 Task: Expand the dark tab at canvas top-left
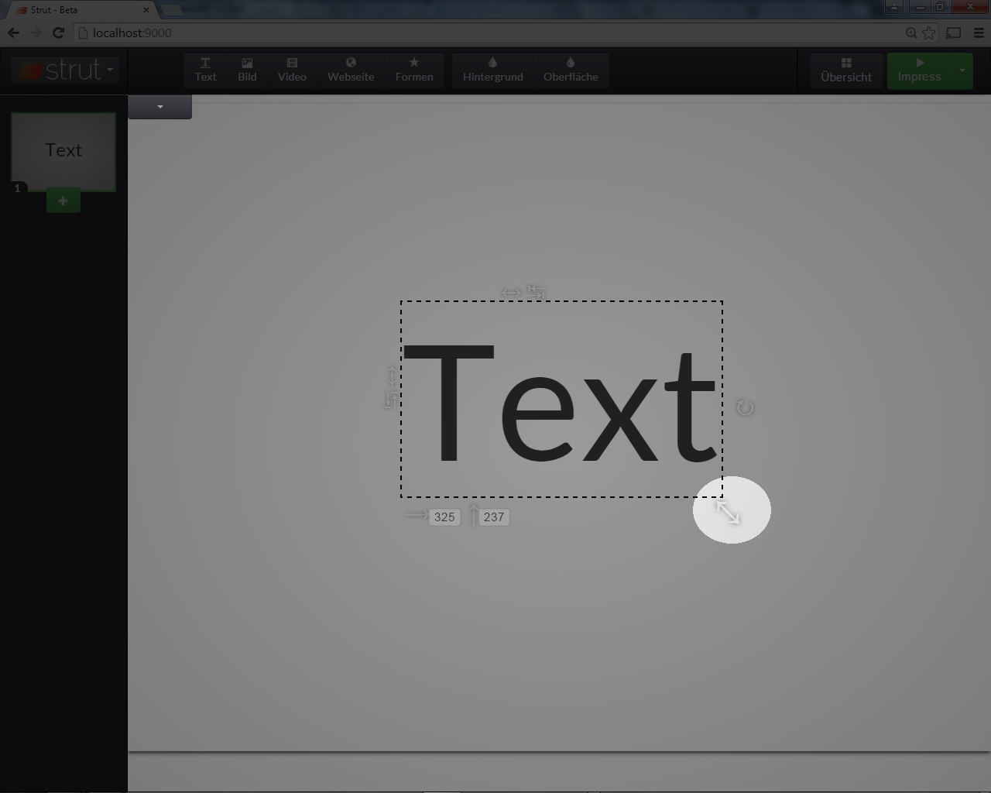159,107
